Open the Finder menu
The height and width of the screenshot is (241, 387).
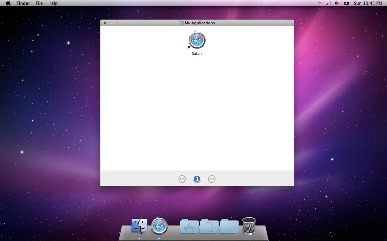coord(23,3)
